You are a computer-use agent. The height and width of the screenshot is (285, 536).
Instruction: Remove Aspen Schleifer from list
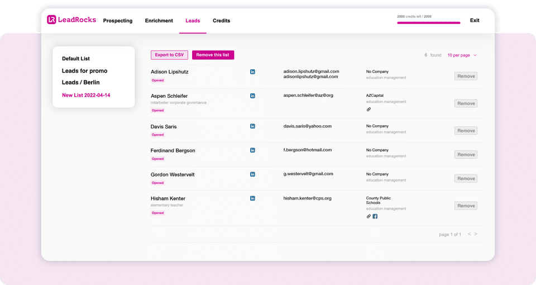click(x=466, y=103)
